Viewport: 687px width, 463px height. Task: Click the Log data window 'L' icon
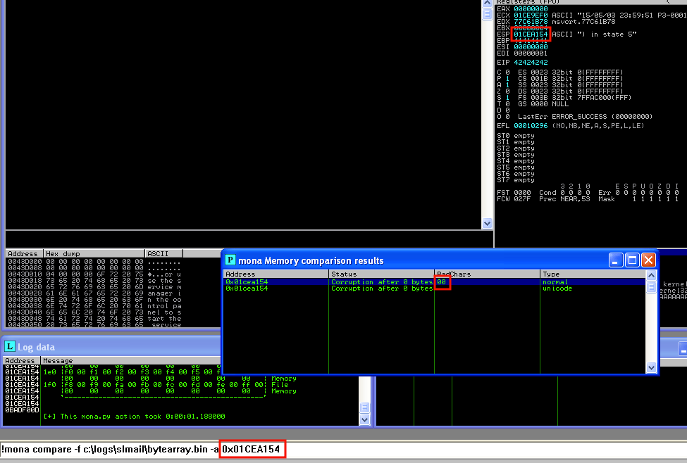tap(10, 346)
